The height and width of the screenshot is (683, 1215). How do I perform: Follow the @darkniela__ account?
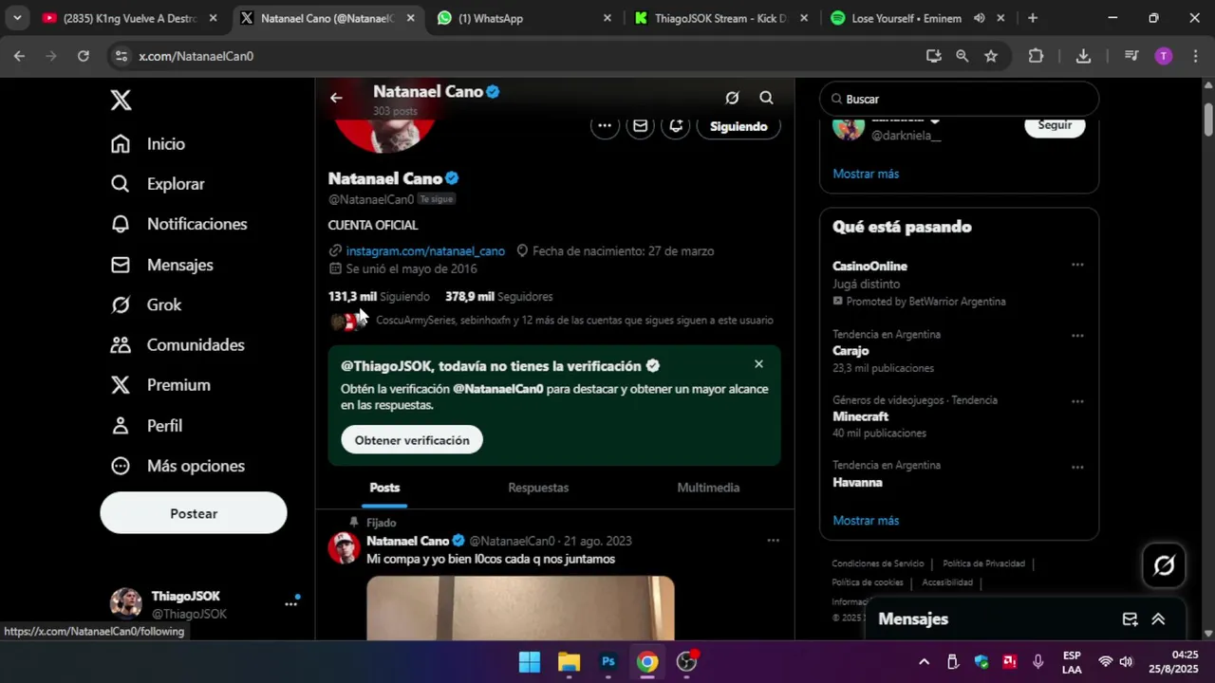(x=1055, y=125)
